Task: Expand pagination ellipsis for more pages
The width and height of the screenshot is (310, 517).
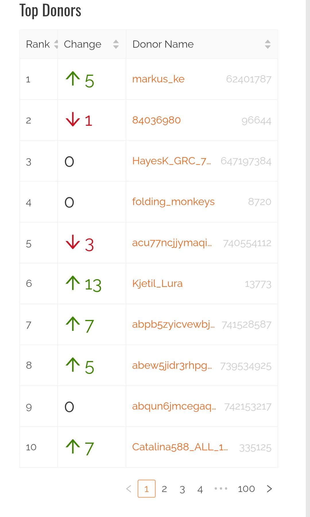Action: pos(221,488)
